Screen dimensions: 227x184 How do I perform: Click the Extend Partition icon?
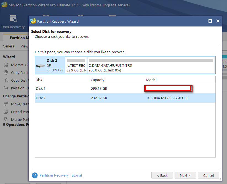pos(6,112)
